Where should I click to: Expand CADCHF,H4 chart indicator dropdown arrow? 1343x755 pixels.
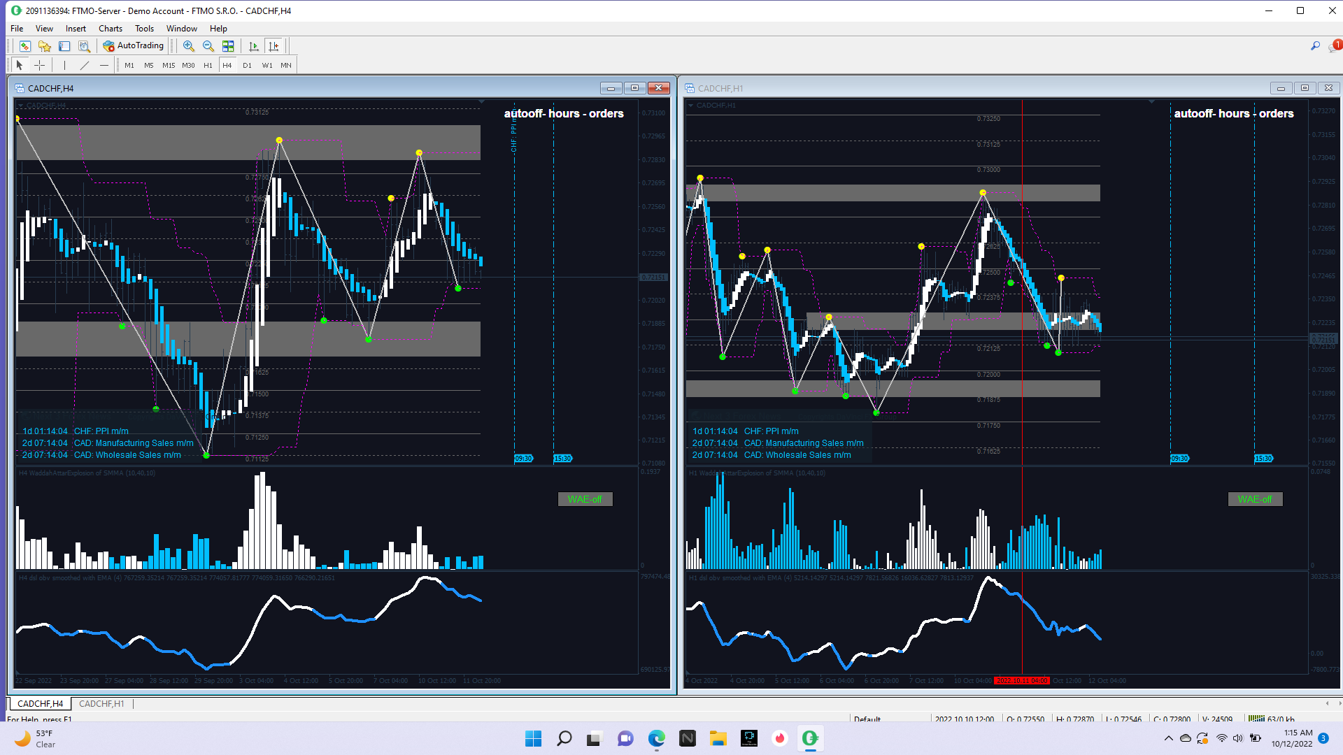21,106
